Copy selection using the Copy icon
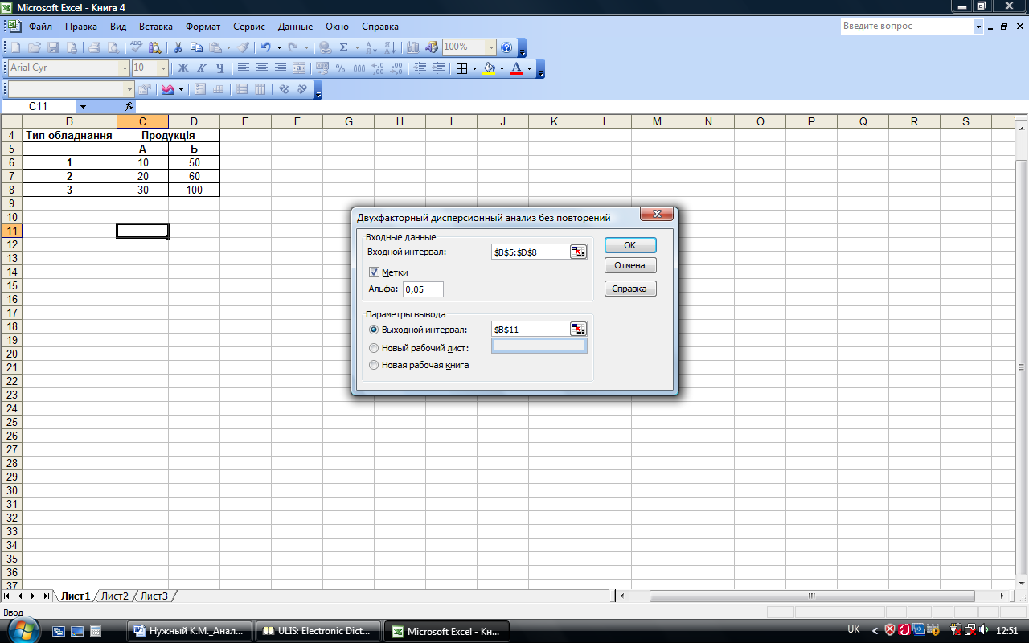 [x=196, y=47]
